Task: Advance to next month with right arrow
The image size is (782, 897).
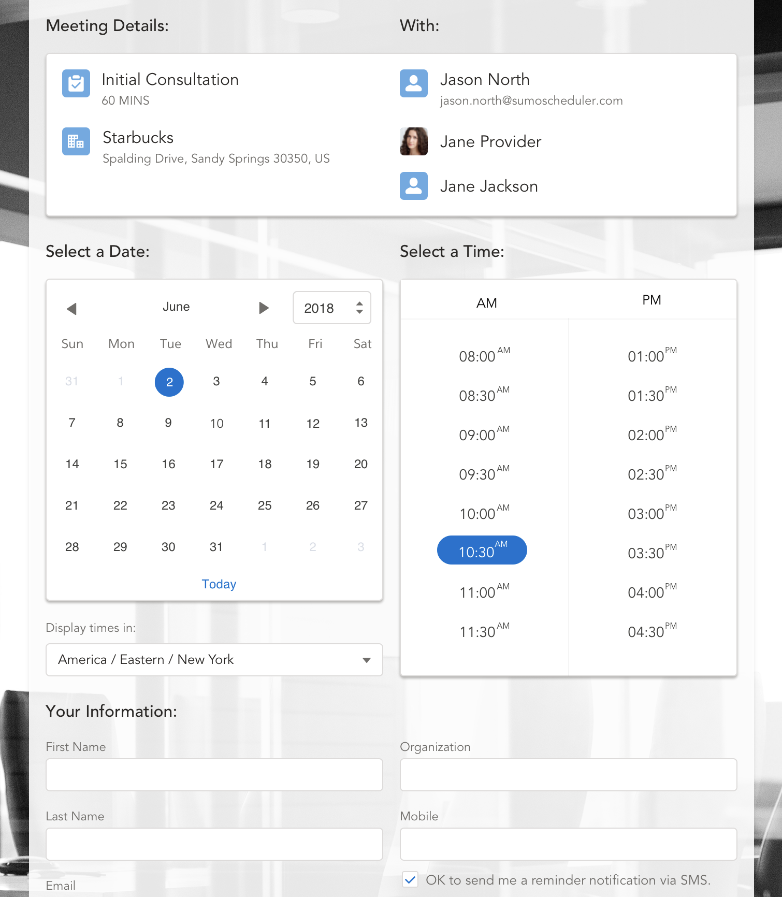Action: (x=264, y=308)
